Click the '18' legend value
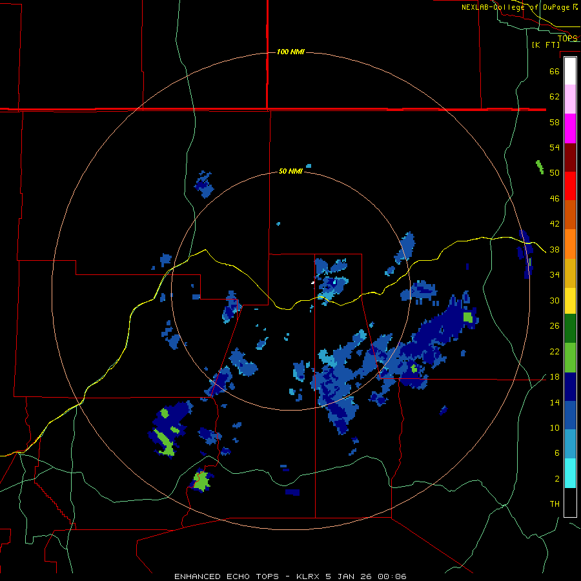This screenshot has height=581, width=581. [x=555, y=377]
